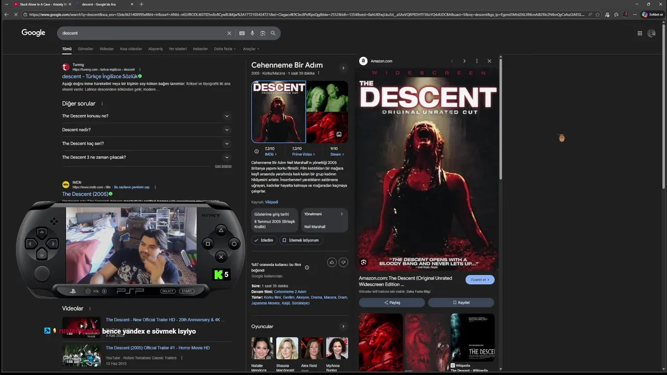Open three-dot menu beside Diğer sorular
Screen dimensions: 667x375
[x=102, y=104]
